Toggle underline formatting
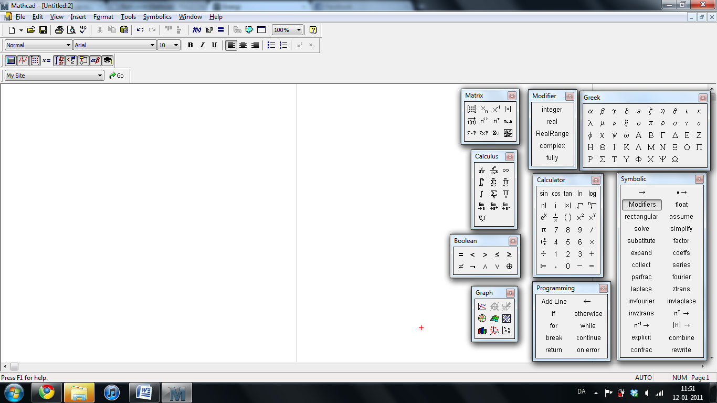Screen dimensions: 717x403 pos(214,45)
